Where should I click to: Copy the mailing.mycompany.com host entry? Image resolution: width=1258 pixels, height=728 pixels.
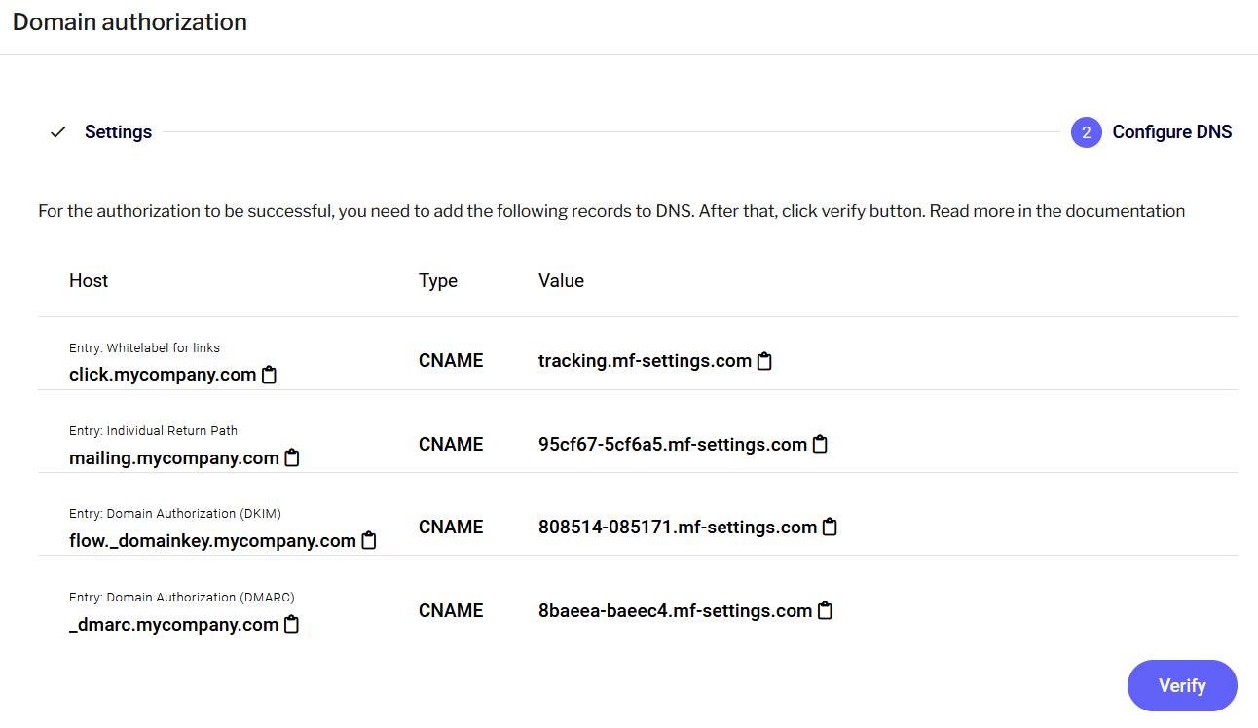click(292, 457)
